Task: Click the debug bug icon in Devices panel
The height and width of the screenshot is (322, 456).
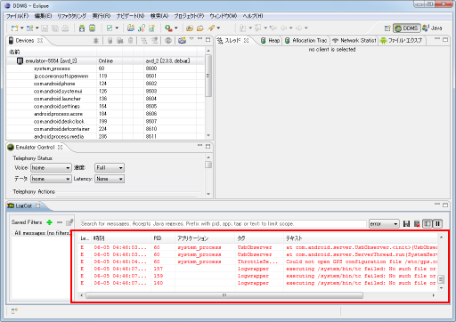Action: coord(96,41)
